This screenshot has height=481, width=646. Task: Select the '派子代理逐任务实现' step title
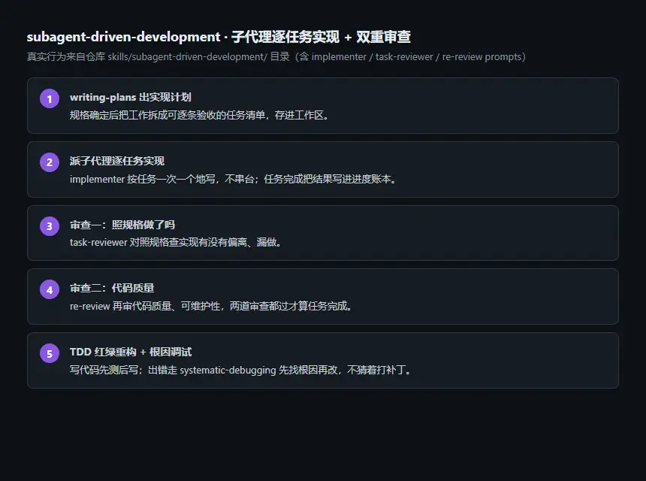pos(117,161)
